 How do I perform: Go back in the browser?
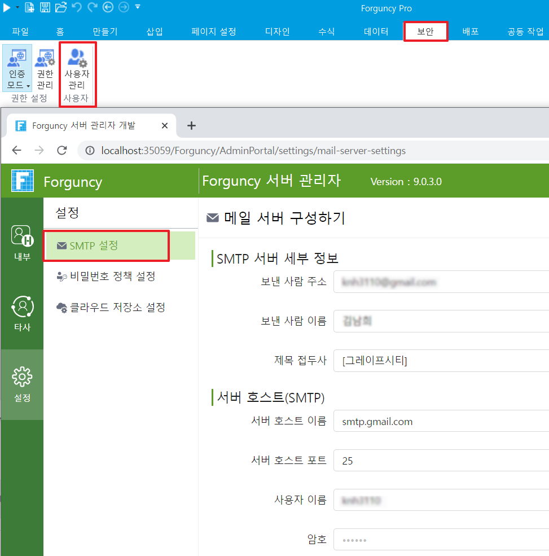[x=17, y=150]
